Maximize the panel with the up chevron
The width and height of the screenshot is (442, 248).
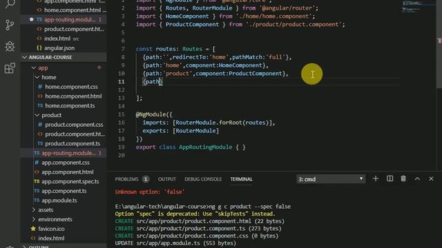[x=417, y=179]
